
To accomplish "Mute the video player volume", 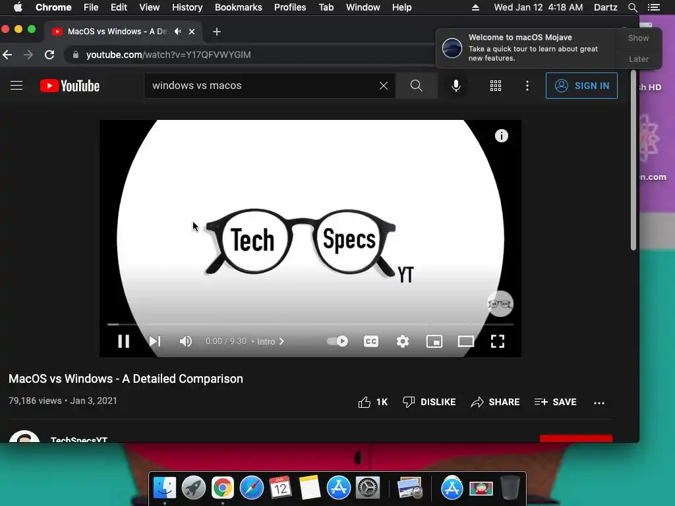I will [x=185, y=341].
